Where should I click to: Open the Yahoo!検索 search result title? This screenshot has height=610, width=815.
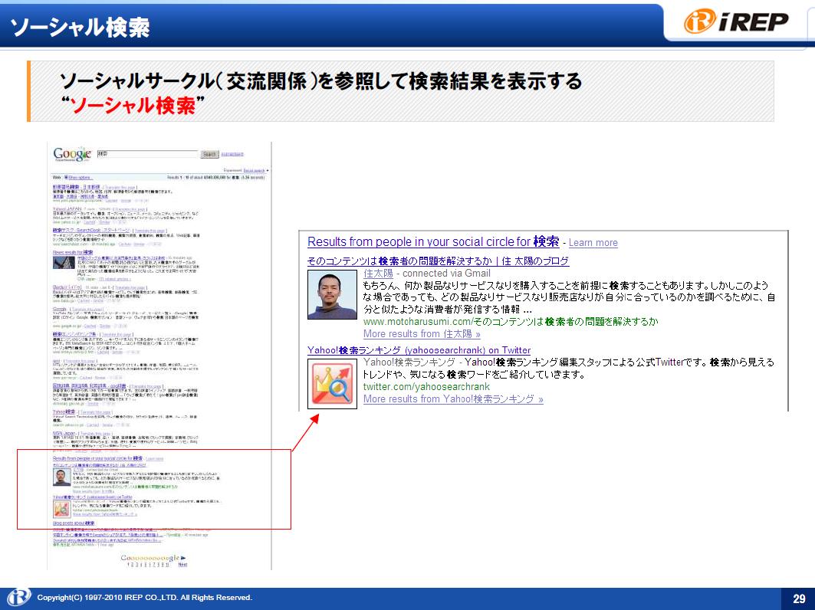64,412
